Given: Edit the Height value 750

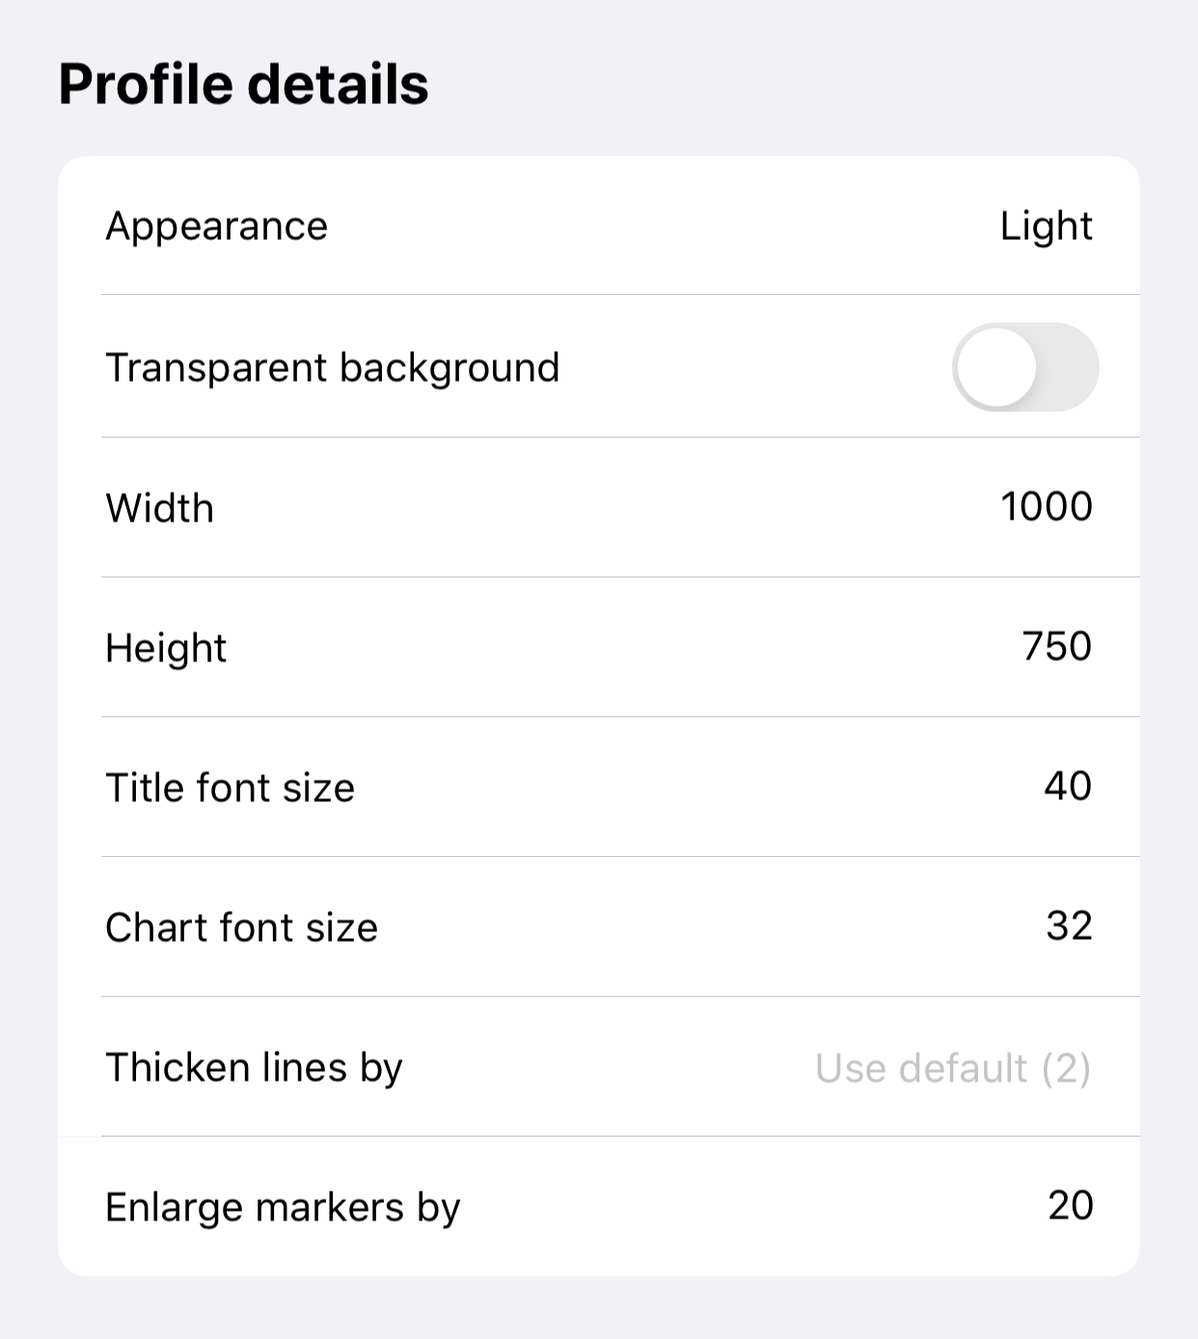Looking at the screenshot, I should [x=1057, y=646].
